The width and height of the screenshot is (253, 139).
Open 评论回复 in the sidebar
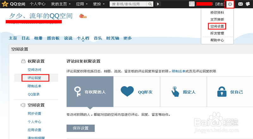point(34,78)
